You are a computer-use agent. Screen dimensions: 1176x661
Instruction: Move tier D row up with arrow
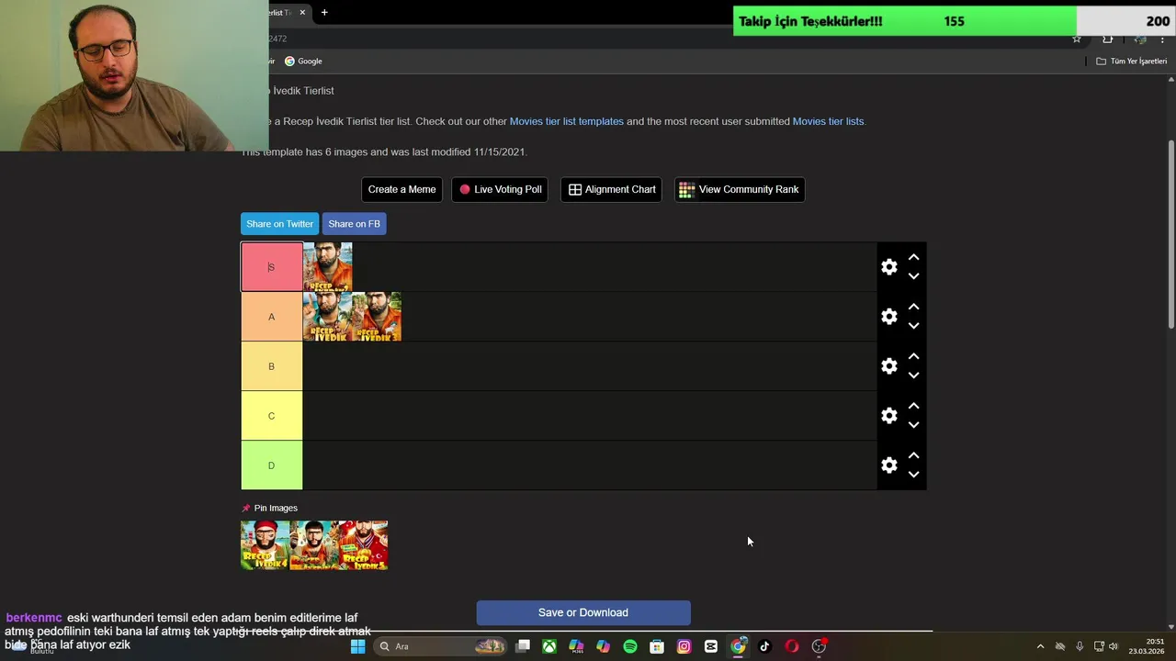913,456
